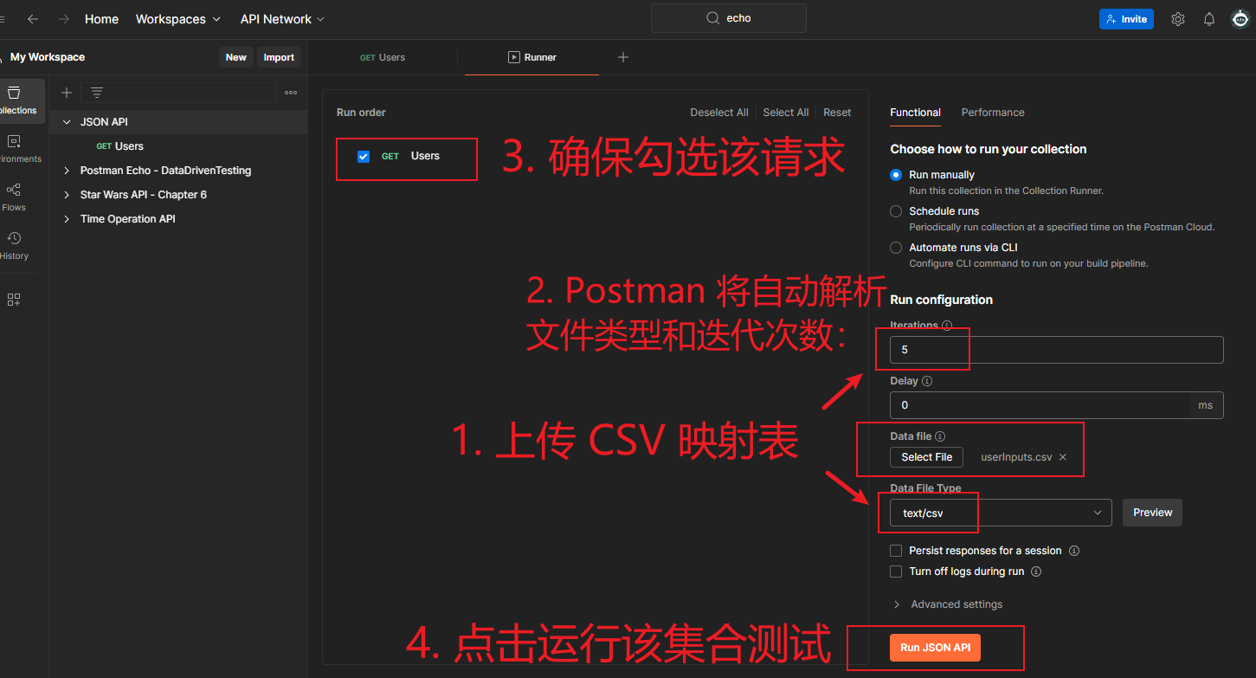Show info for Iterations
Image resolution: width=1256 pixels, height=678 pixels.
947,326
